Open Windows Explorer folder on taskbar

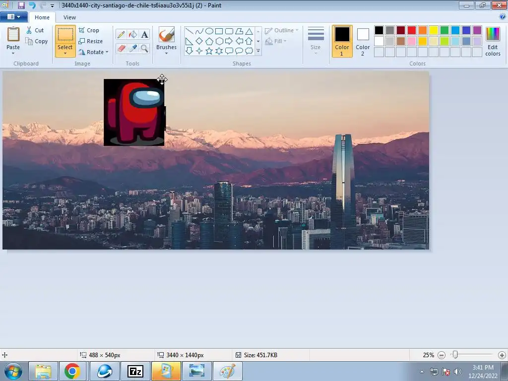click(44, 371)
